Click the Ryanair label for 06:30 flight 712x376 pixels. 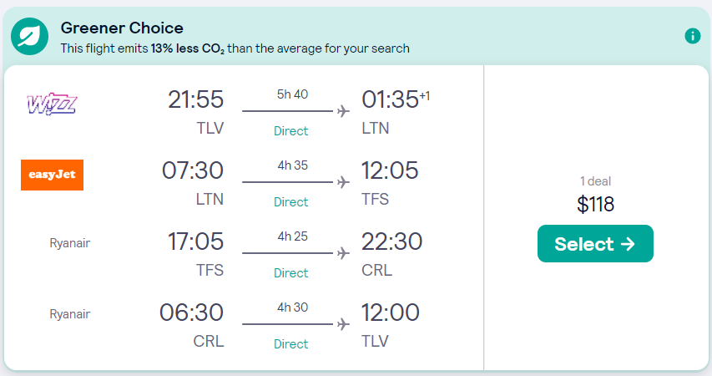tap(70, 314)
